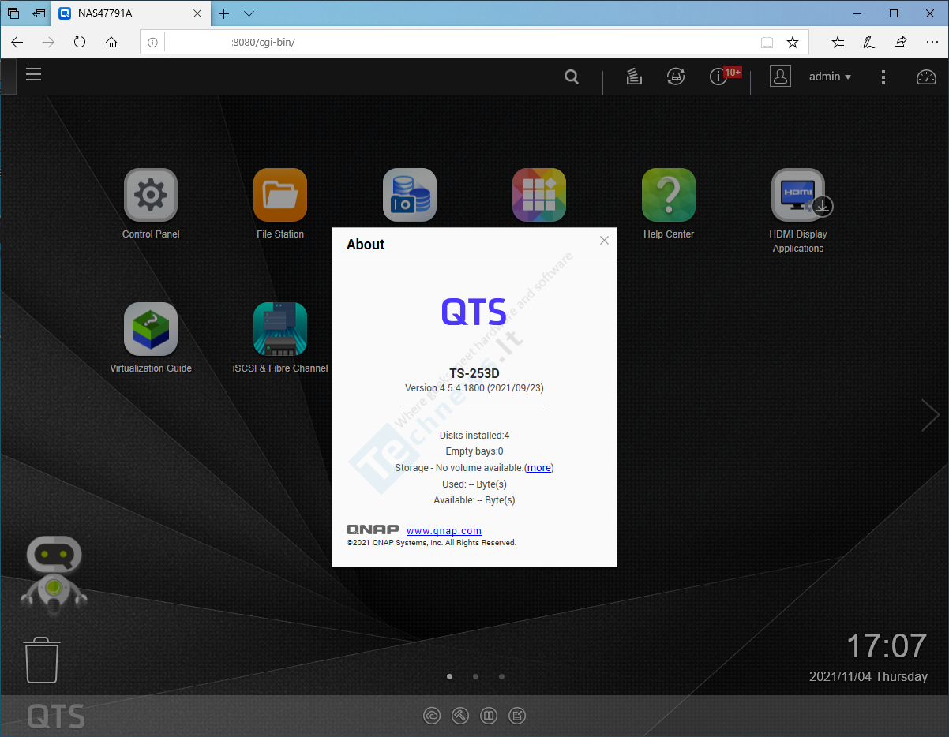The image size is (949, 737).
Task: Select the second desktop page dot
Action: 475,676
